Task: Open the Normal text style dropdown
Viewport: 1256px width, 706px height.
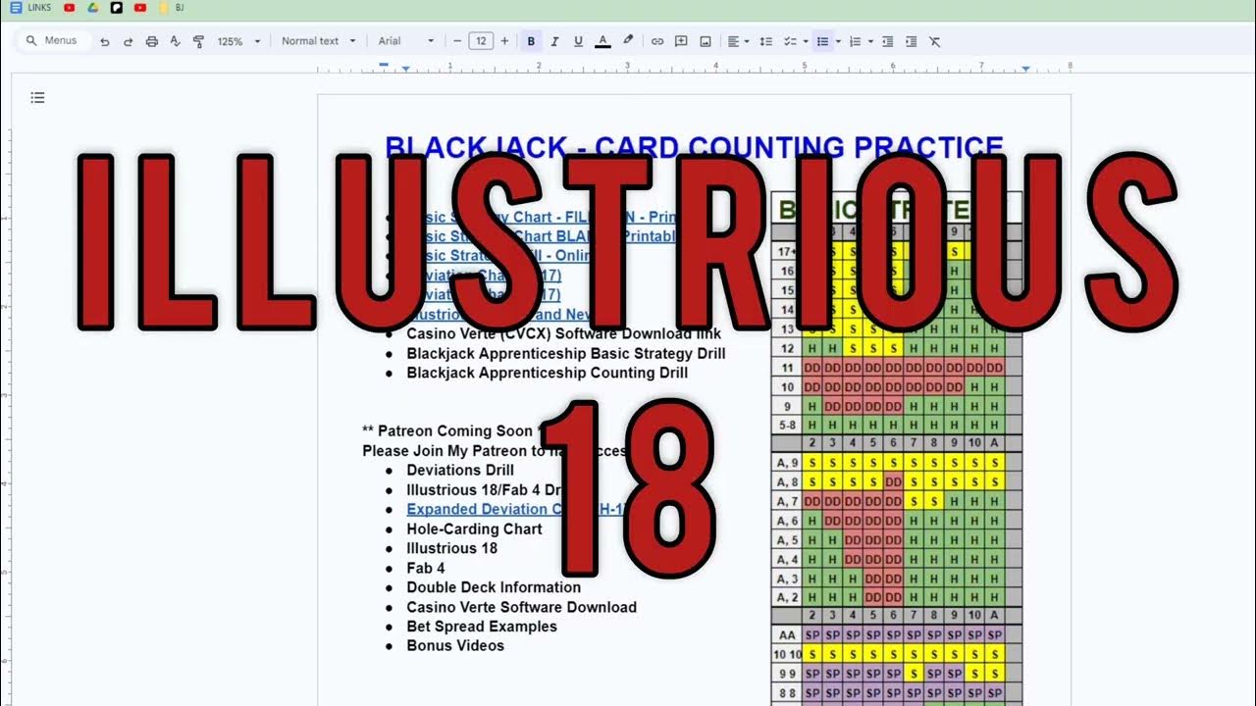Action: pyautogui.click(x=317, y=41)
